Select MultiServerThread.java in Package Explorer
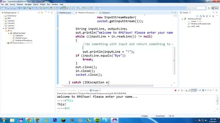The height and width of the screenshot is (123, 220). 24,40
